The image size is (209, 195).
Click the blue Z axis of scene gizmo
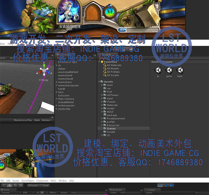(x=48, y=72)
